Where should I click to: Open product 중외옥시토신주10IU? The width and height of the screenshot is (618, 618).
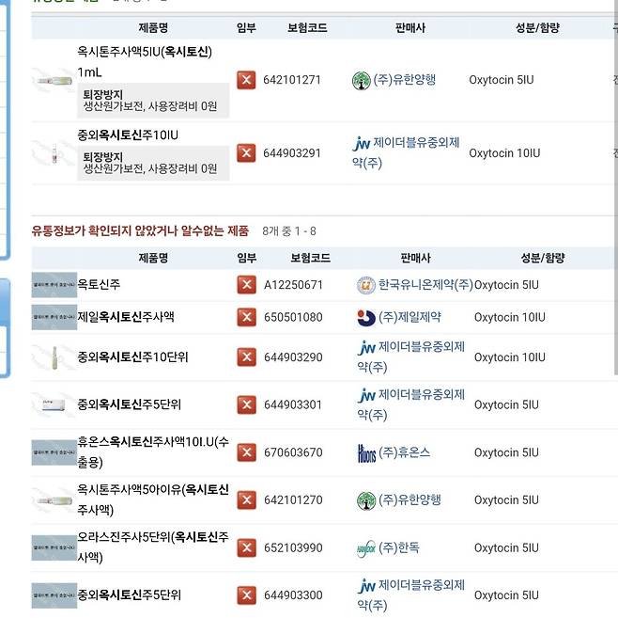[x=128, y=135]
